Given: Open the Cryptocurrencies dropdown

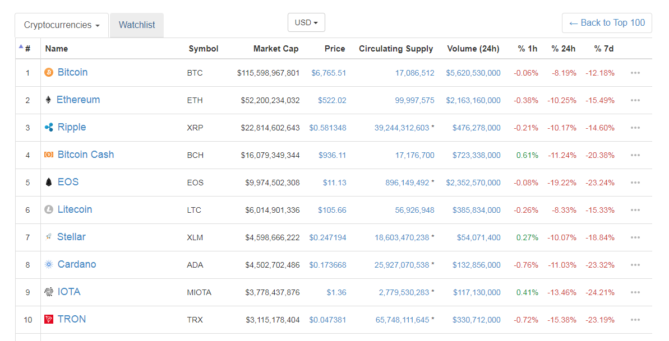Looking at the screenshot, I should pyautogui.click(x=62, y=25).
